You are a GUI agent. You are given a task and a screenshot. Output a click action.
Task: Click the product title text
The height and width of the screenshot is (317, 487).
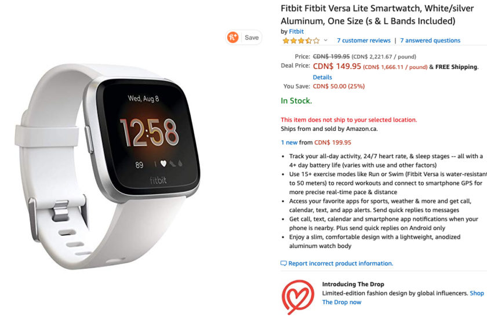point(377,14)
